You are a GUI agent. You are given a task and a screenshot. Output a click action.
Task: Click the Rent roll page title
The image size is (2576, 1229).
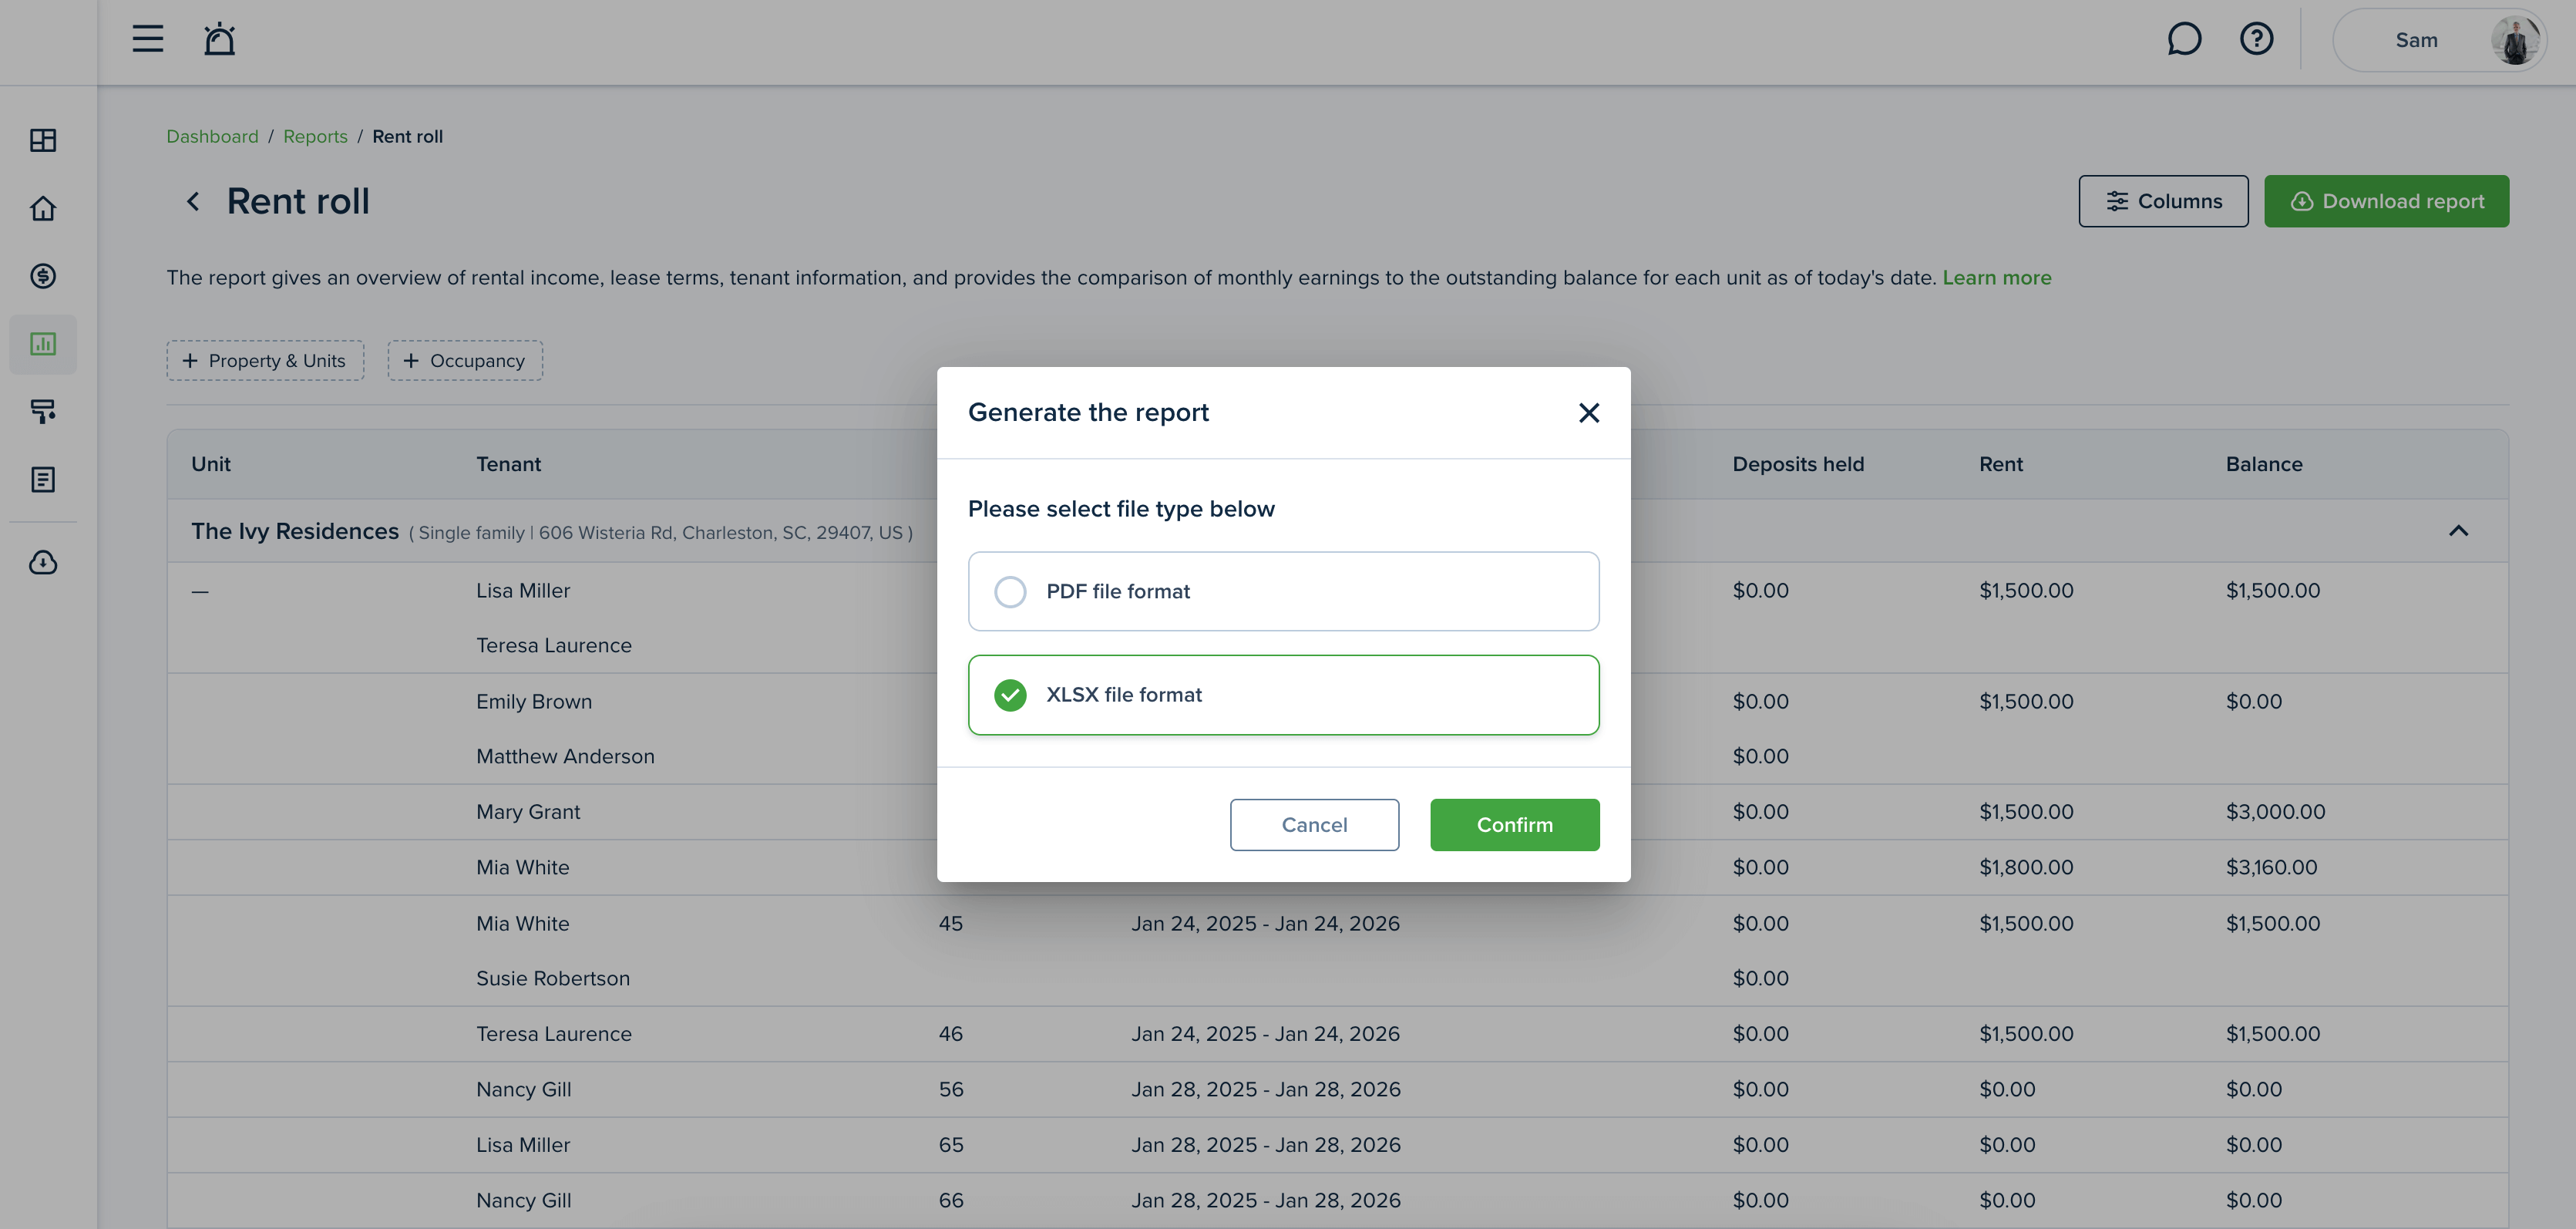click(298, 201)
